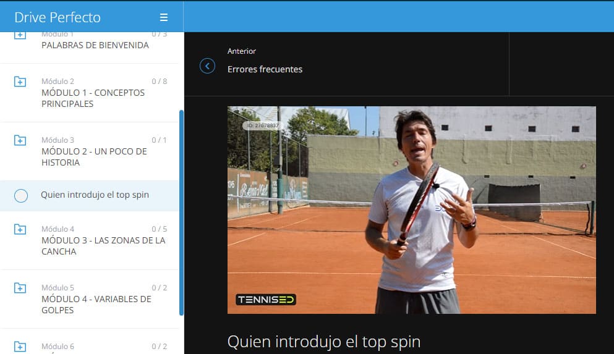The height and width of the screenshot is (354, 614).
Task: Click the Módulo 1 folder plus icon
Action: (x=20, y=36)
